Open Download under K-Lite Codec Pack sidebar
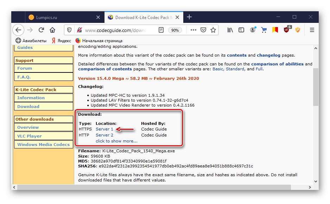 click(44, 107)
